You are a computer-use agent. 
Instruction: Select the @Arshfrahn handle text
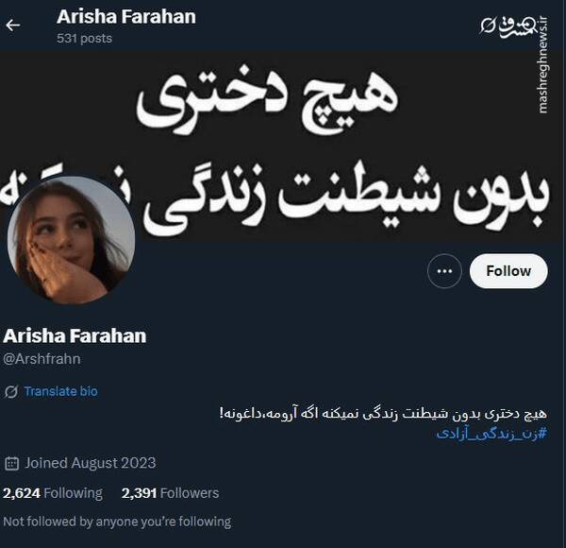pyautogui.click(x=42, y=359)
